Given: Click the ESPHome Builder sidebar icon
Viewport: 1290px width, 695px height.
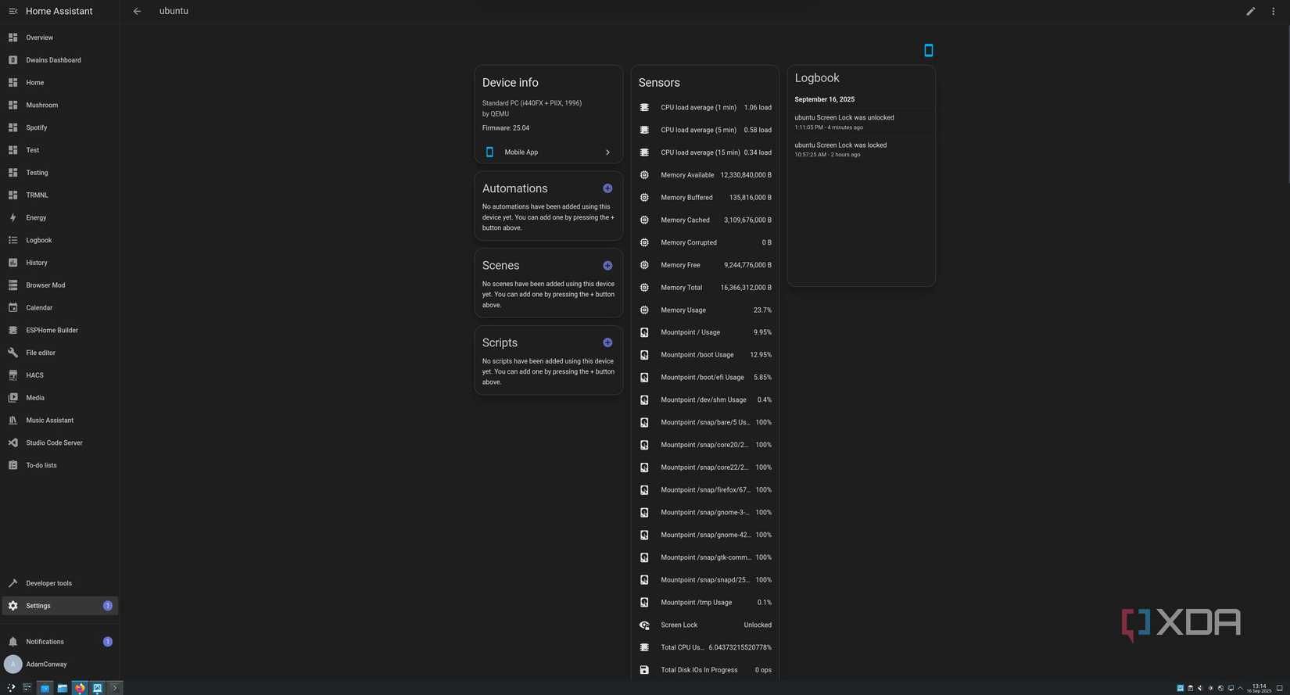Looking at the screenshot, I should [13, 330].
